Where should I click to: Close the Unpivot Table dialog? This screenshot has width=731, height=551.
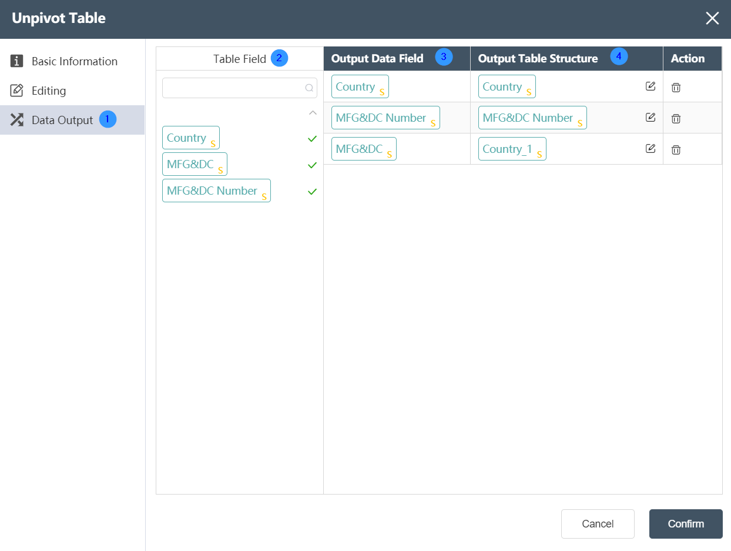coord(712,18)
